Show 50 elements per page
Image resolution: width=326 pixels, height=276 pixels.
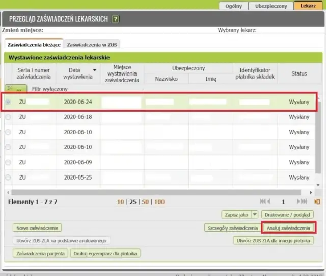click(145, 202)
